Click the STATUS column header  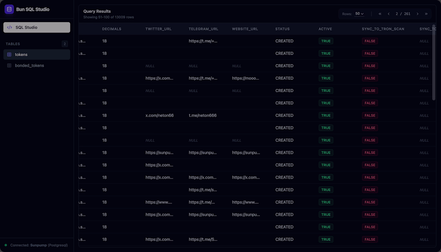coord(282,29)
